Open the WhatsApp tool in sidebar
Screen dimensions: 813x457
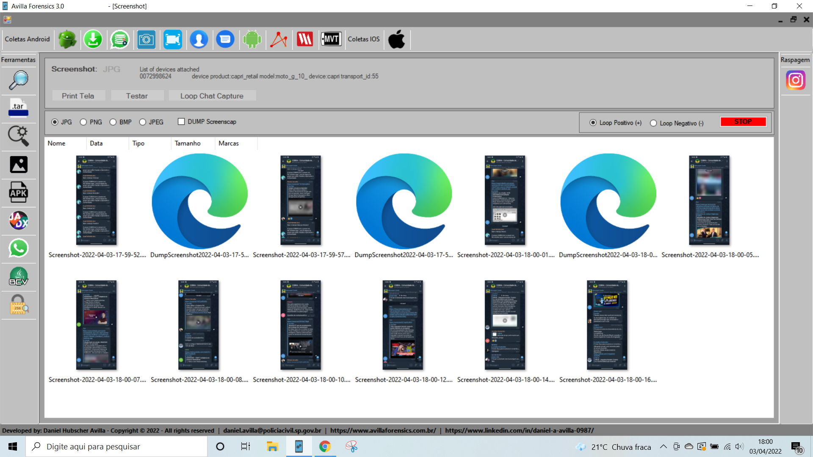19,248
